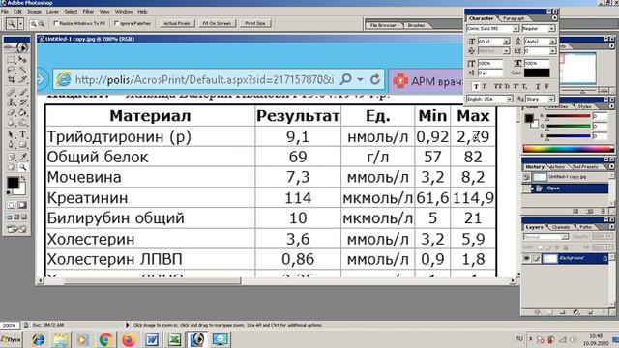
Task: Select the Pen tool
Action: pyautogui.click(x=11, y=145)
